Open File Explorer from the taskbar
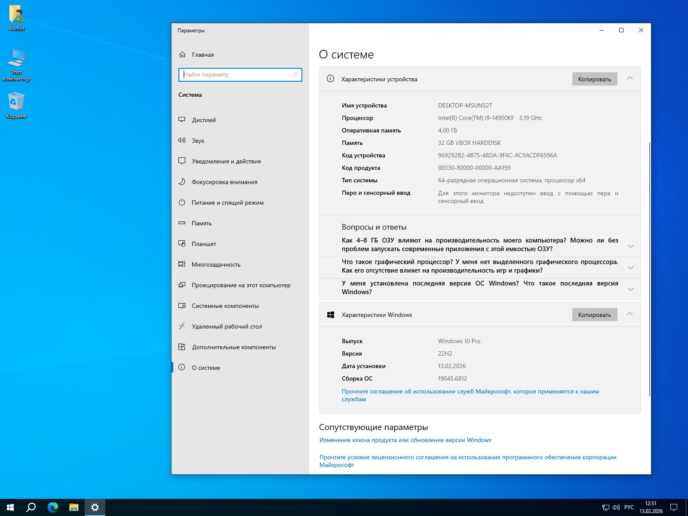Screen dimensions: 688x516 74,507
